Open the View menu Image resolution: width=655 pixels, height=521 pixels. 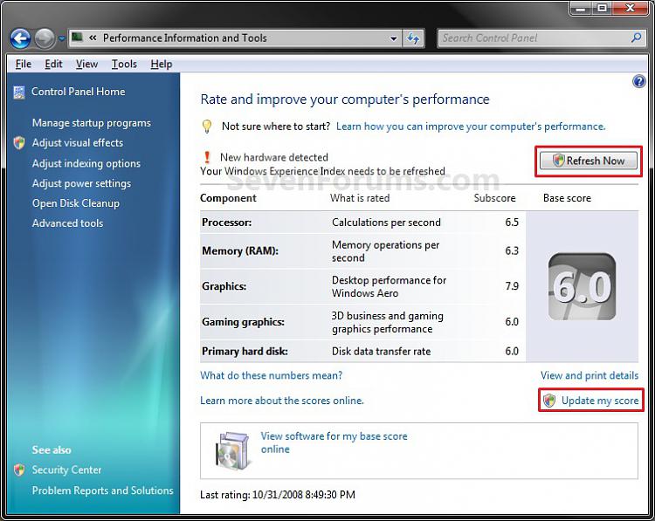(86, 64)
